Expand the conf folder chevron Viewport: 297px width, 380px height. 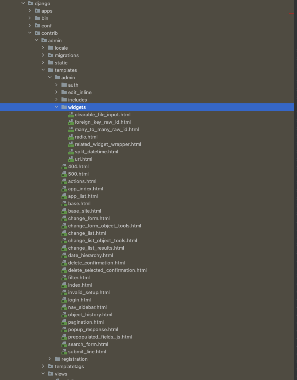30,26
